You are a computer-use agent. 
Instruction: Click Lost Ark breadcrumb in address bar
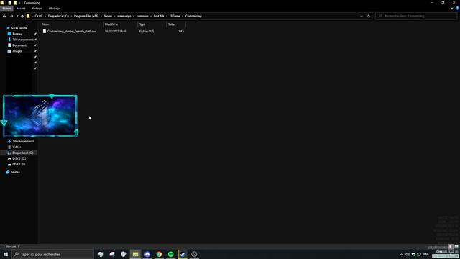pyautogui.click(x=159, y=16)
